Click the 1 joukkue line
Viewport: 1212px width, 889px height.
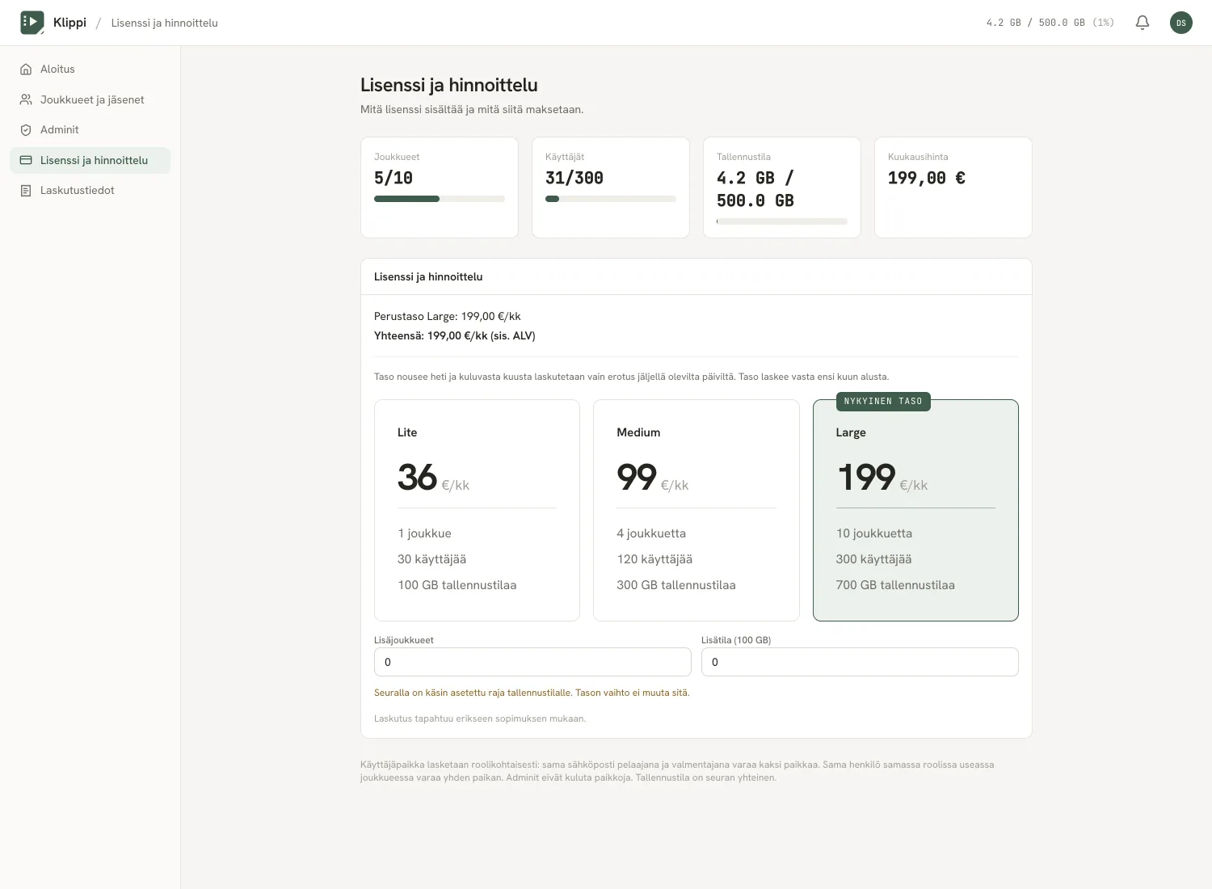click(424, 533)
